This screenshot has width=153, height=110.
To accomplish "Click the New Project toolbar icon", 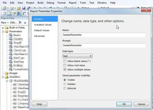I will pos(5,8).
